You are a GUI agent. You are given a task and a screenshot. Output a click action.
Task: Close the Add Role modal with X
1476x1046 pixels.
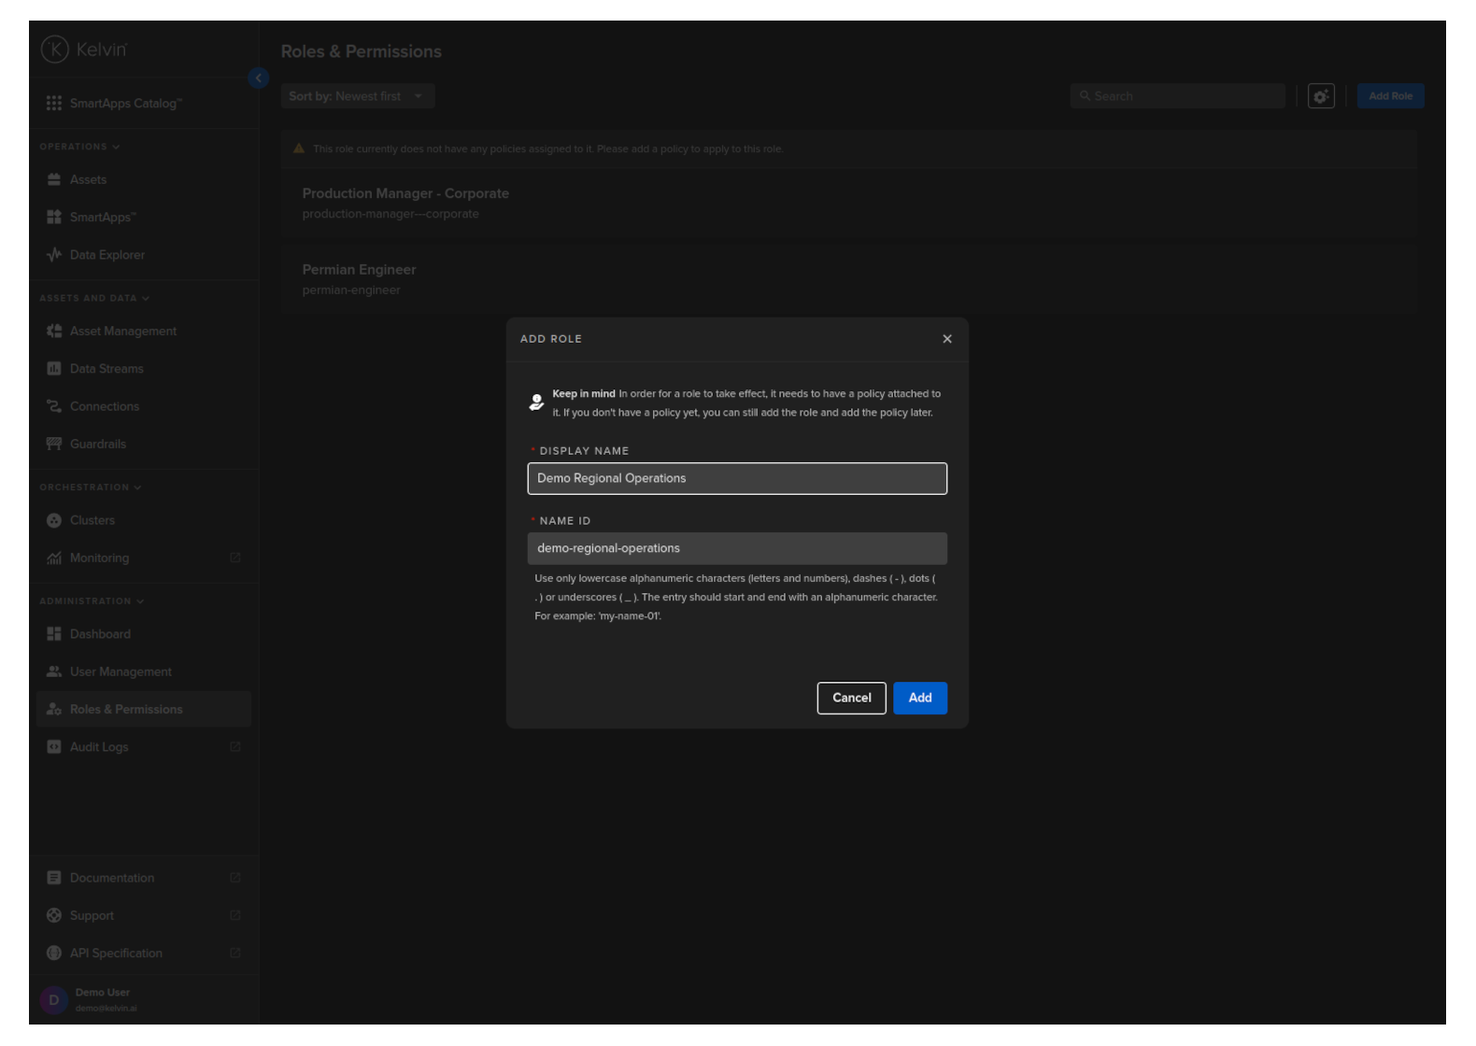click(947, 339)
